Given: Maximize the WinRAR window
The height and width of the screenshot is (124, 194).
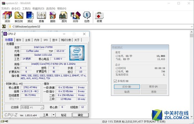Looking at the screenshot, I should (179, 3).
